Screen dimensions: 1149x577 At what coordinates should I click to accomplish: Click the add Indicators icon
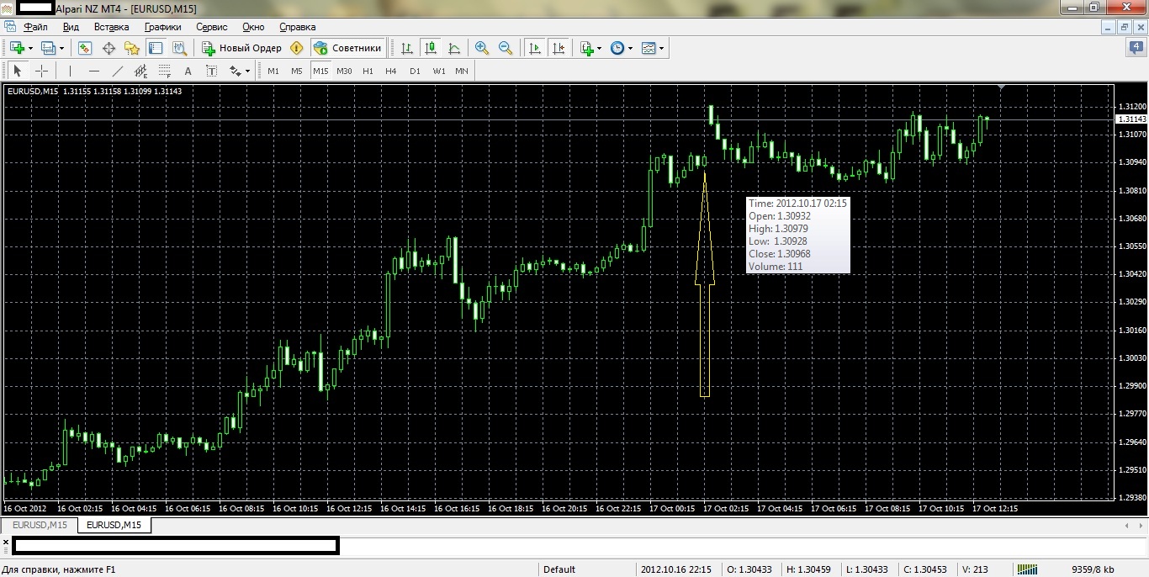587,48
